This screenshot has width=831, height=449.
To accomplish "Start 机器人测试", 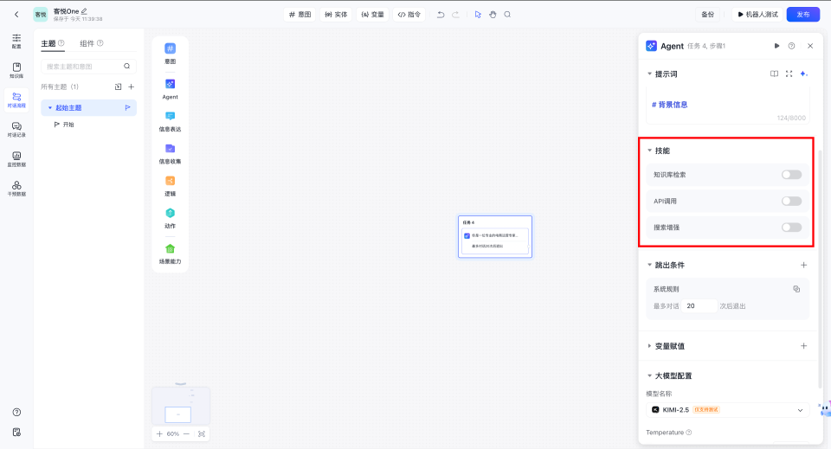I will tap(758, 15).
